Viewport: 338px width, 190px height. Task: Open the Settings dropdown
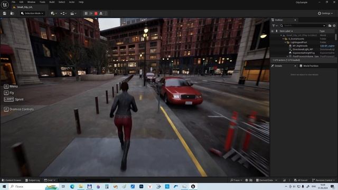pos(325,13)
